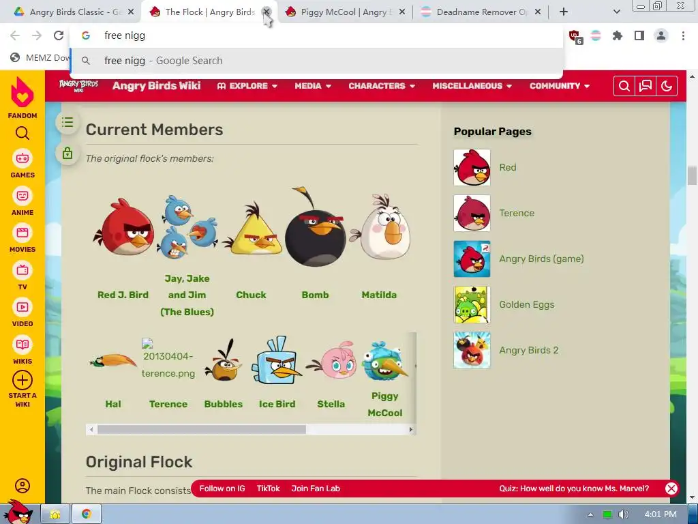
Task: Click Join Fan Lab link
Action: click(316, 489)
